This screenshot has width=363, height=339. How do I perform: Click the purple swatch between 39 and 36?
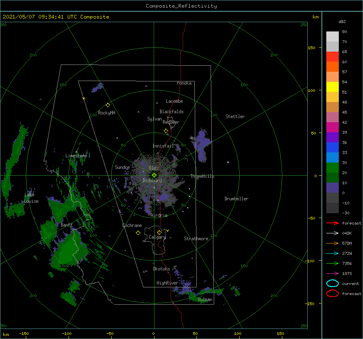click(332, 137)
